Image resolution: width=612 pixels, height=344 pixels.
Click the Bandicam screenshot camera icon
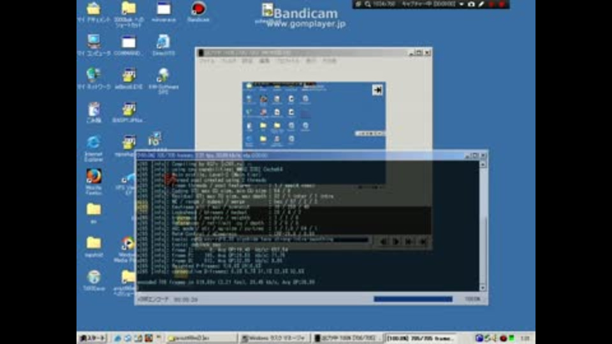tap(471, 4)
